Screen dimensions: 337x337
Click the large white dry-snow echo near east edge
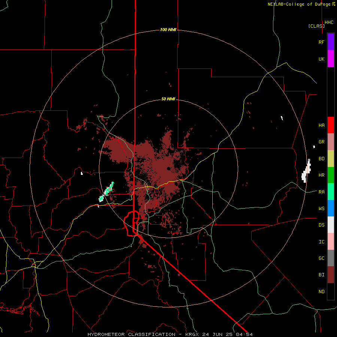click(x=306, y=171)
